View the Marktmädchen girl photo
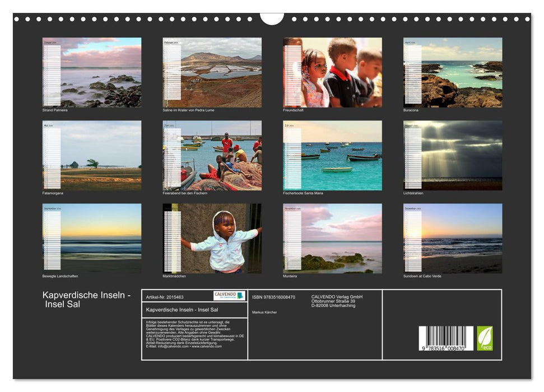Image resolution: width=544 pixels, height=392 pixels. point(212,238)
